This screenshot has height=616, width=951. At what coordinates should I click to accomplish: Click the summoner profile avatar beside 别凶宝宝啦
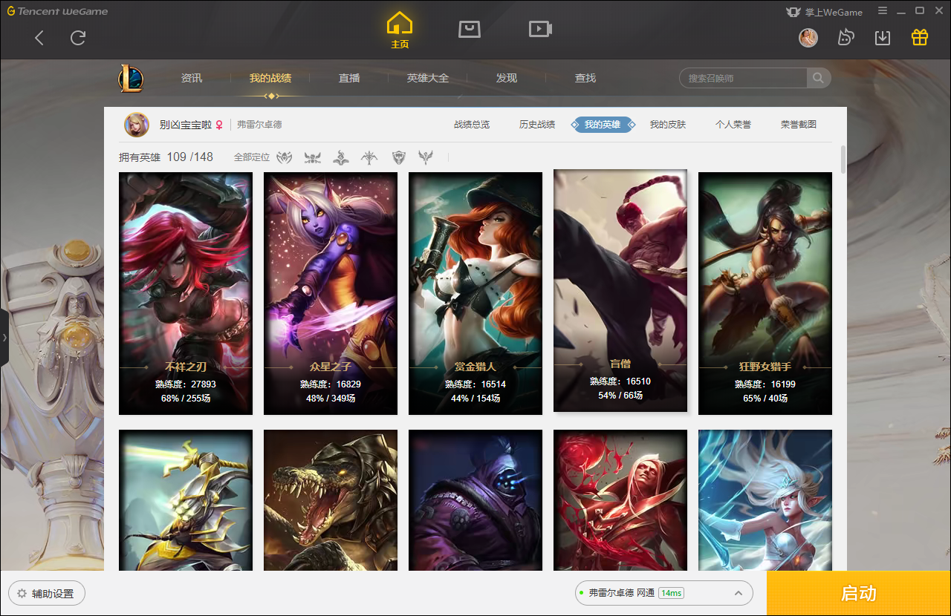pyautogui.click(x=136, y=125)
